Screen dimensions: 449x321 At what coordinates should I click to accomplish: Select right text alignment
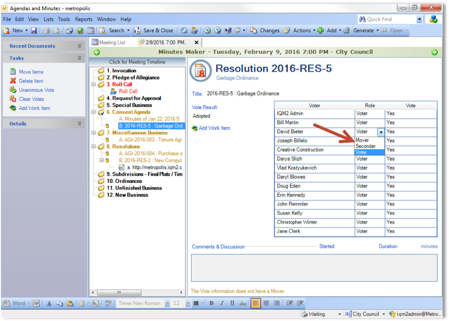[277, 303]
